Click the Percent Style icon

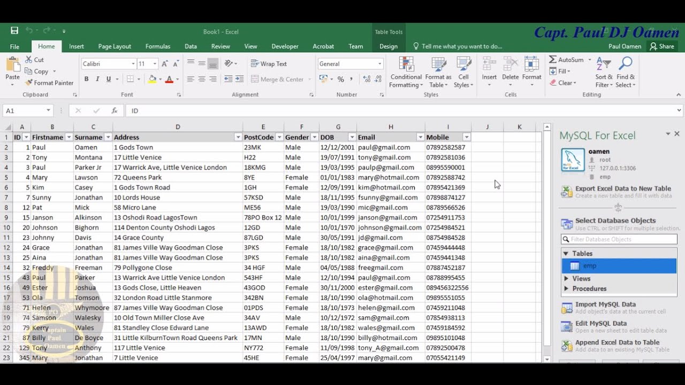click(x=340, y=79)
